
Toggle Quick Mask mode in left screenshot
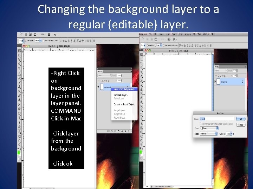(x=19, y=159)
